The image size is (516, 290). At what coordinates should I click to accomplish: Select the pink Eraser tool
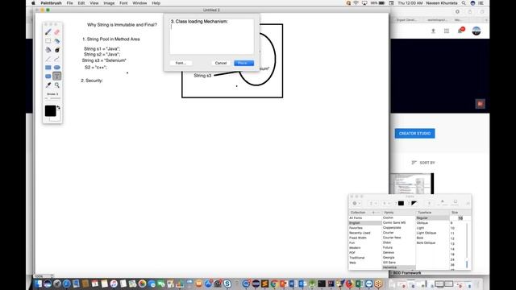(x=57, y=32)
